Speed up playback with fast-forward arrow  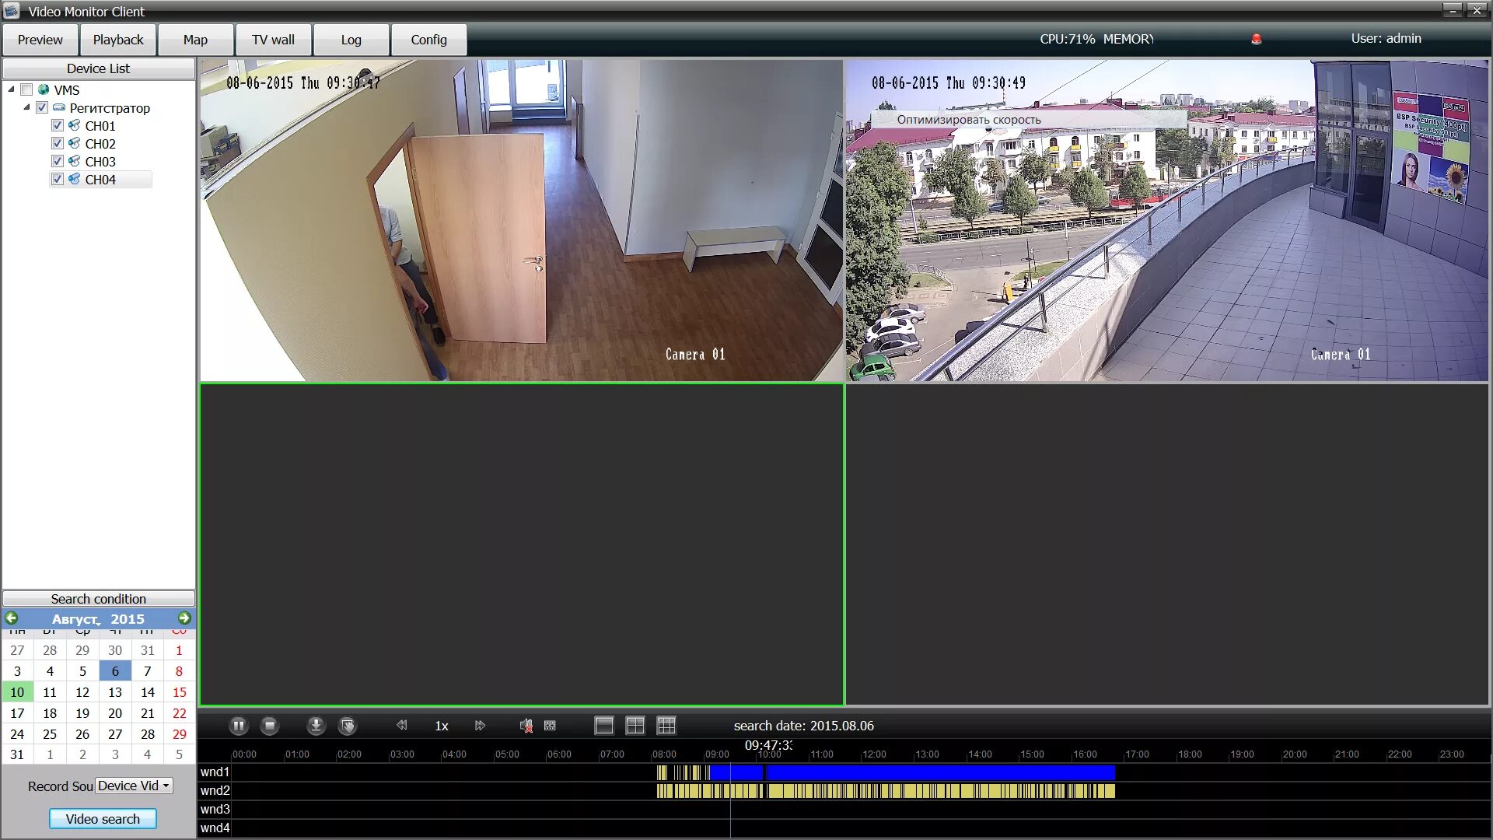(480, 726)
